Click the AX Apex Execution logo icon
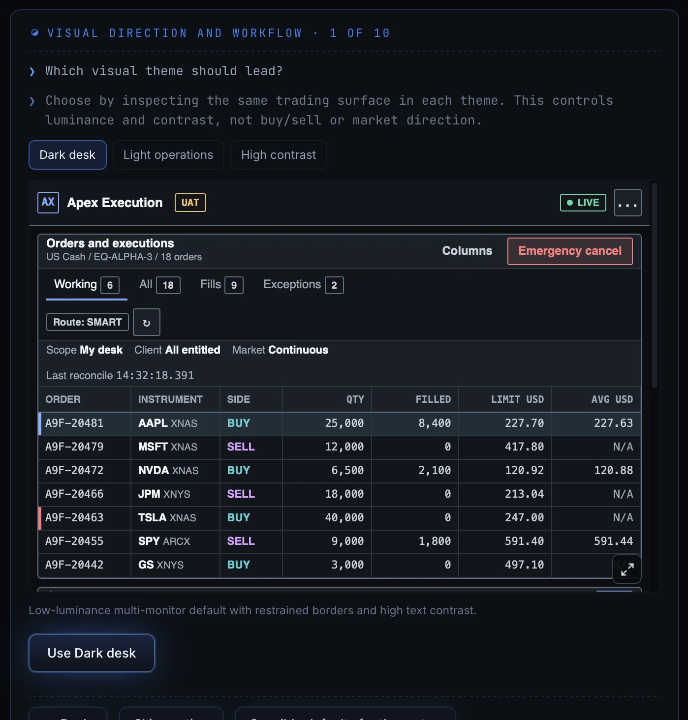The height and width of the screenshot is (720, 688). (48, 203)
